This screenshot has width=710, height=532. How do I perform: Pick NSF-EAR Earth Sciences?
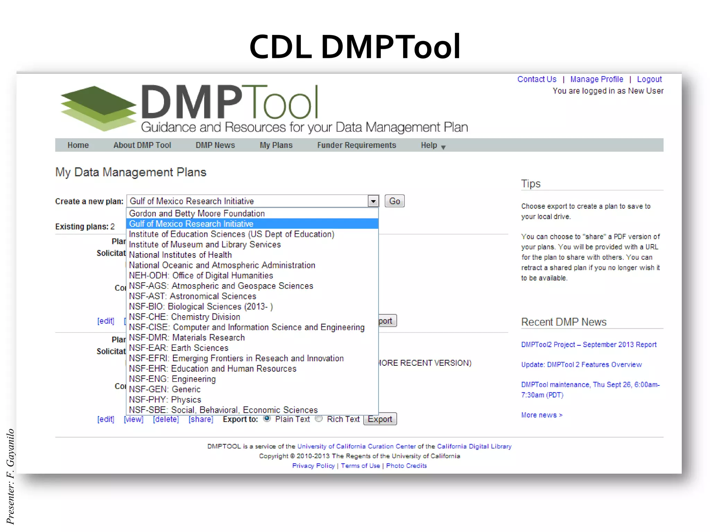click(252, 348)
